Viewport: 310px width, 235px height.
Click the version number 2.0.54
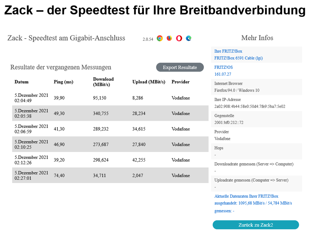coord(148,39)
